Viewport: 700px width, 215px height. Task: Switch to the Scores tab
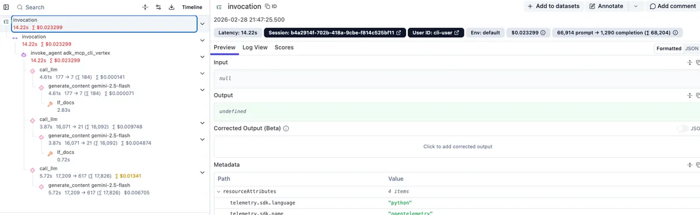[284, 48]
